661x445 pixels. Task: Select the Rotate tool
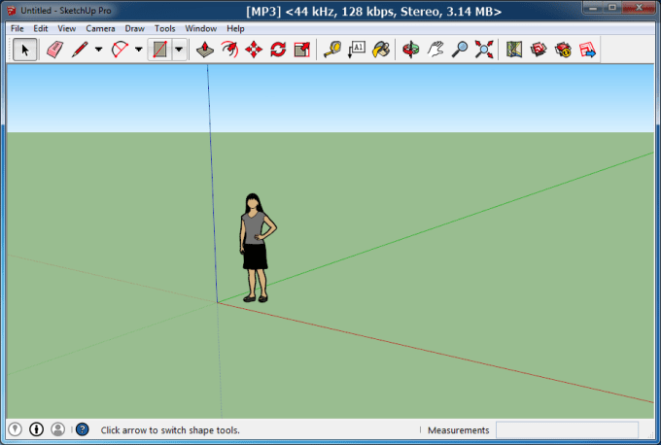278,50
